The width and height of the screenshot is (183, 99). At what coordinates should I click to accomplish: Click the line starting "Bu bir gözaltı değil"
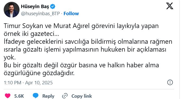click(x=81, y=65)
